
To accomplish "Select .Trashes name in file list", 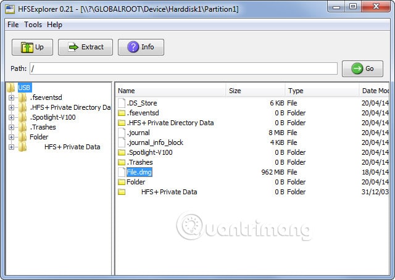I will point(140,162).
